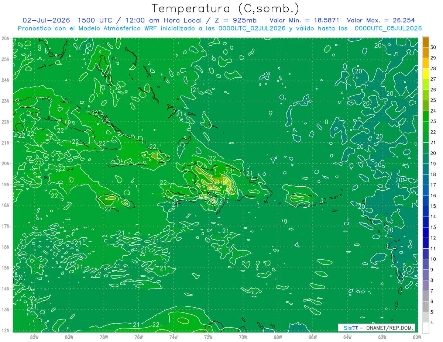
Task: Click the "30" label on color scale
Action: click(433, 47)
